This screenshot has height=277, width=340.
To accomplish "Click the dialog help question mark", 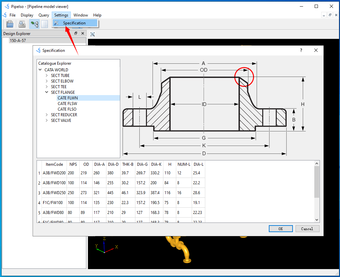I will (301, 50).
